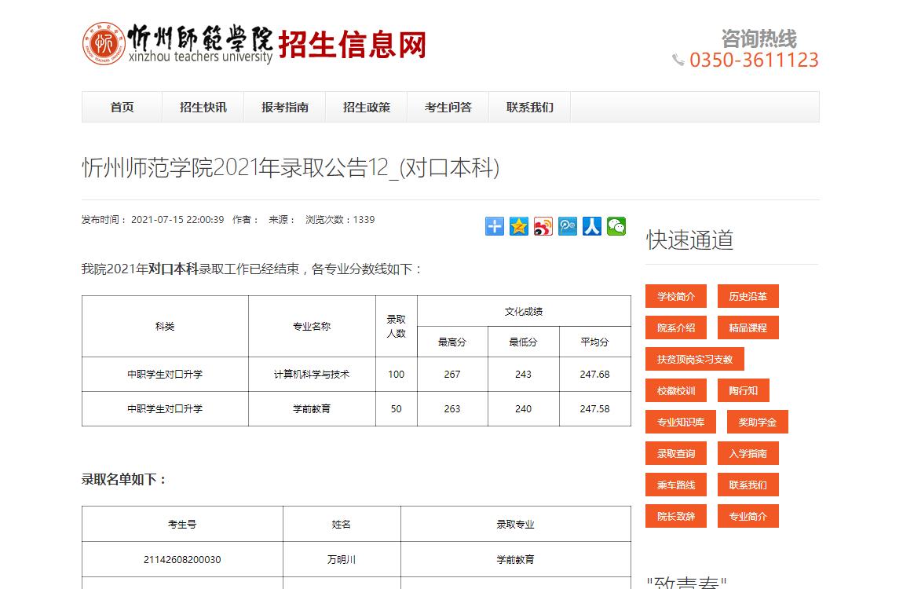Click the 录取查询 button
The height and width of the screenshot is (589, 903).
(676, 454)
